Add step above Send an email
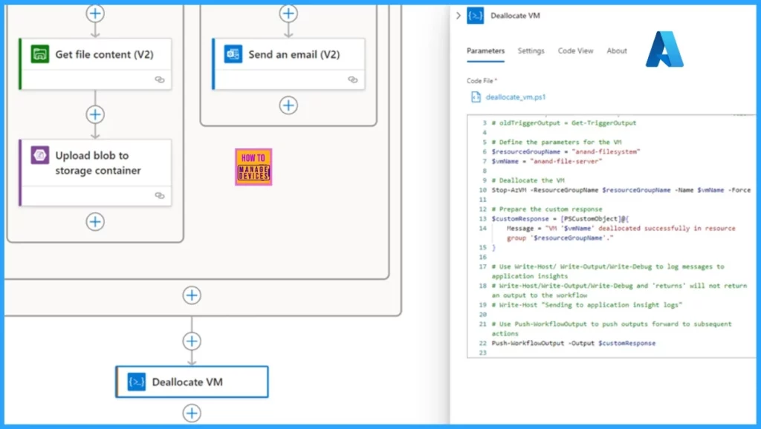The width and height of the screenshot is (761, 429). [288, 13]
